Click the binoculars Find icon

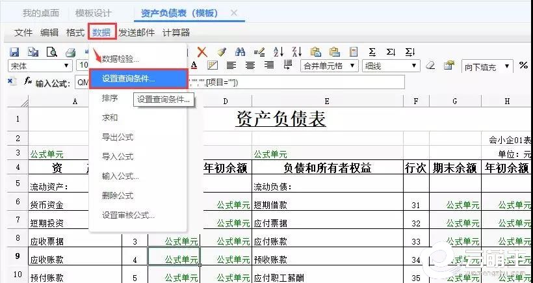(240, 52)
